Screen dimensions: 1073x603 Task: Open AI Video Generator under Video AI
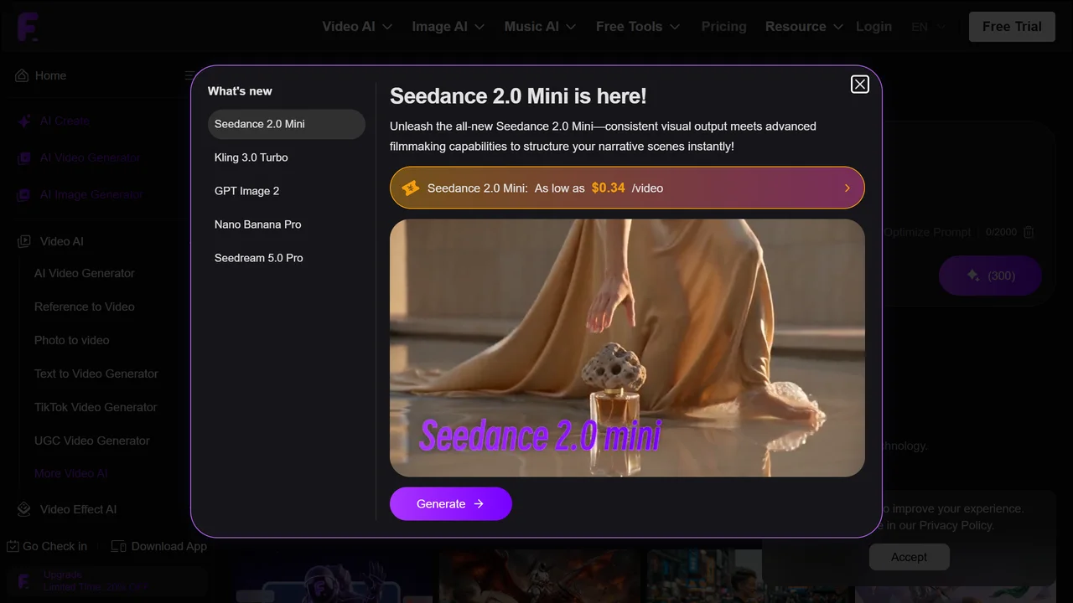85,273
